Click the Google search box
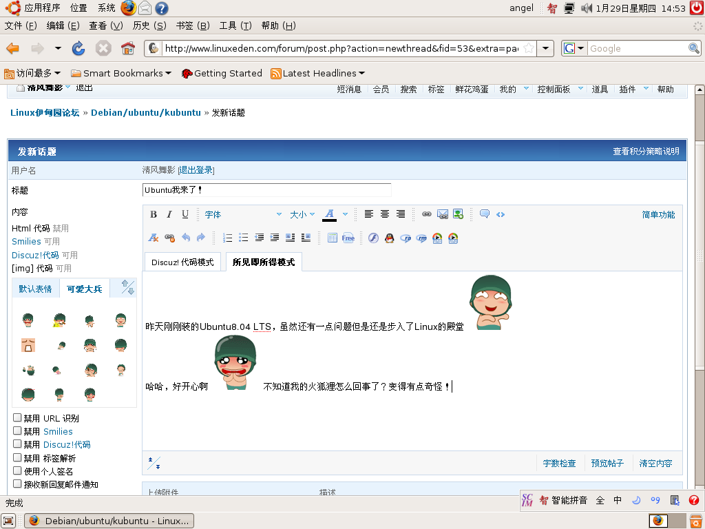This screenshot has height=529, width=705. [x=638, y=48]
